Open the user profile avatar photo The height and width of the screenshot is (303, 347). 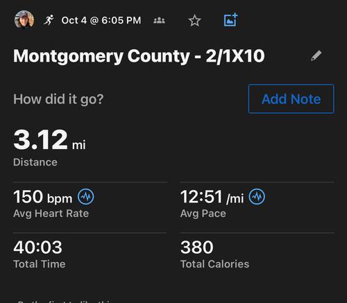(24, 20)
